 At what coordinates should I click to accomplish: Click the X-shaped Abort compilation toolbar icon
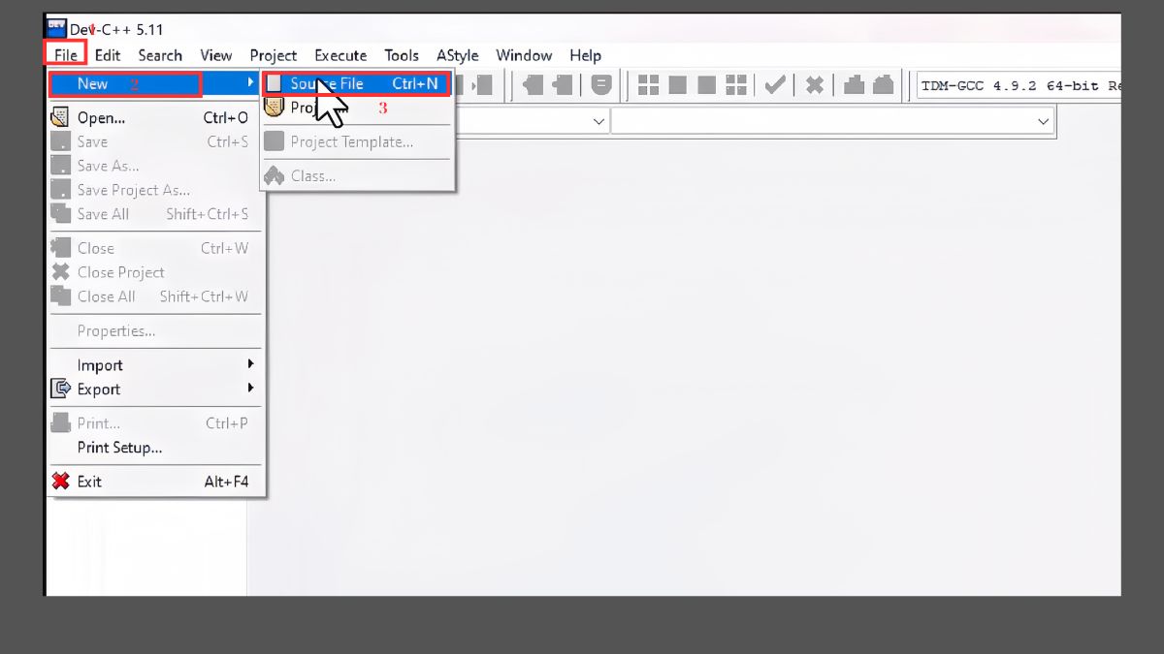point(813,84)
